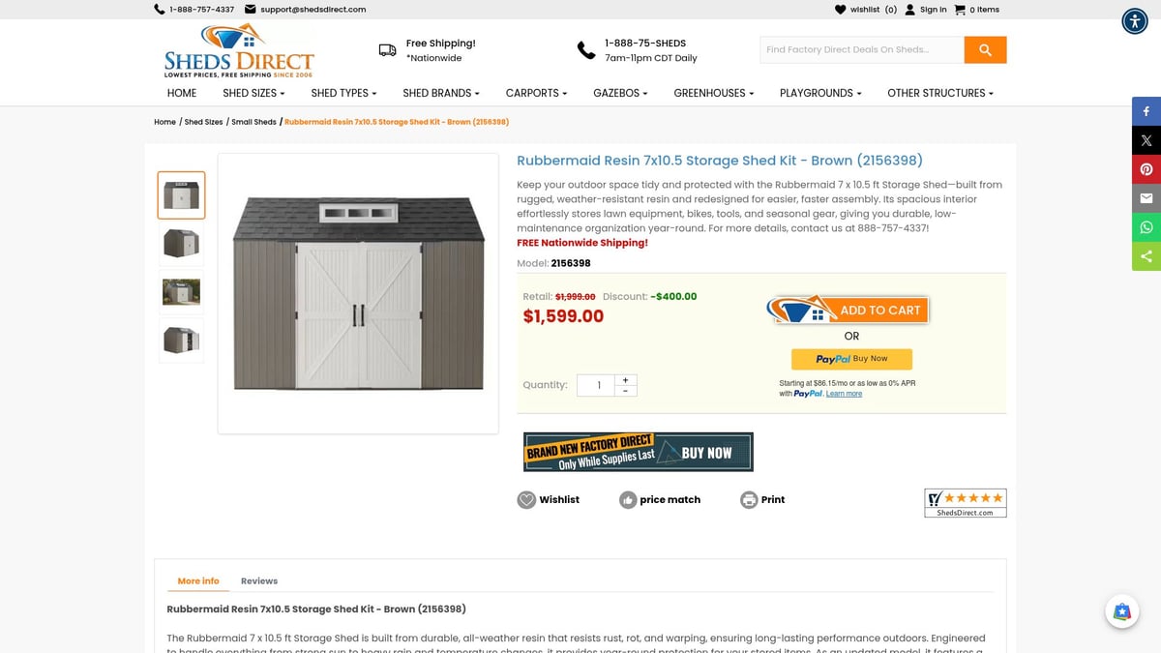Share via the Pinterest icon
Screen dimensions: 1161x653
pos(1146,169)
